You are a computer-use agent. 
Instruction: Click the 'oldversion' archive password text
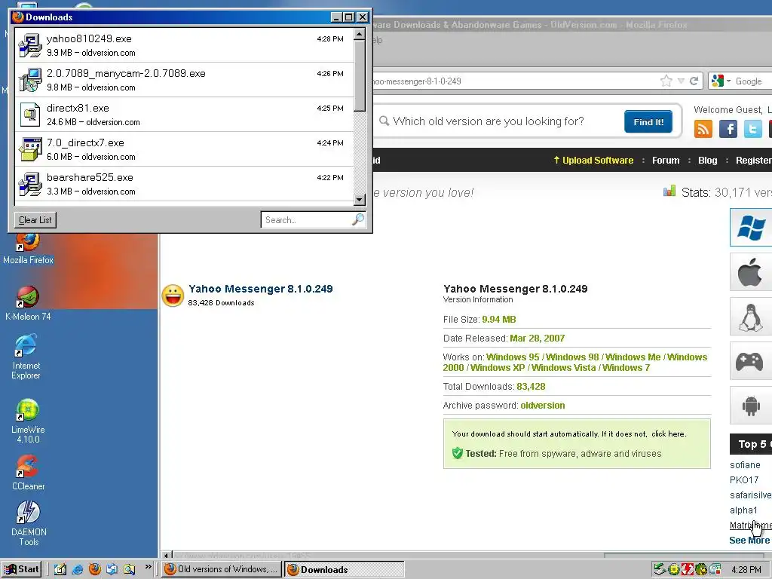(543, 405)
